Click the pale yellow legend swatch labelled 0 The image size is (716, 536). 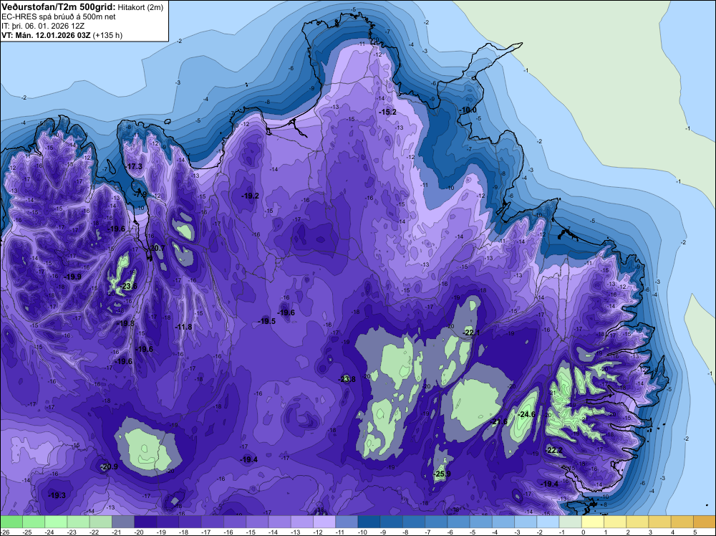[x=593, y=522]
